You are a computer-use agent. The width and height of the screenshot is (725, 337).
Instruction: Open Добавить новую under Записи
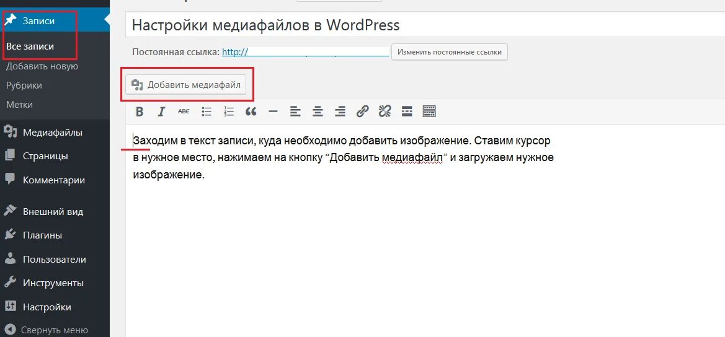[42, 66]
